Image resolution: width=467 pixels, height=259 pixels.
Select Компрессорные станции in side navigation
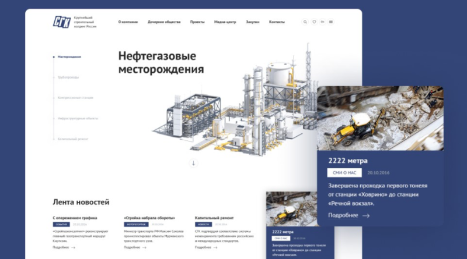pos(75,98)
